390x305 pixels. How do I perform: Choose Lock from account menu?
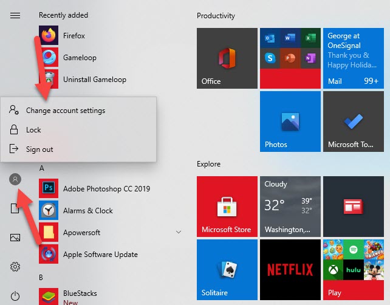[33, 130]
